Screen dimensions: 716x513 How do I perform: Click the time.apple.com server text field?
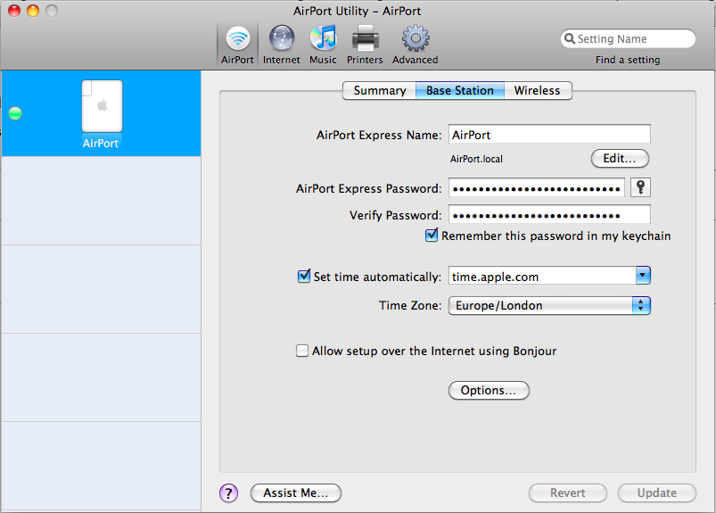tap(542, 276)
